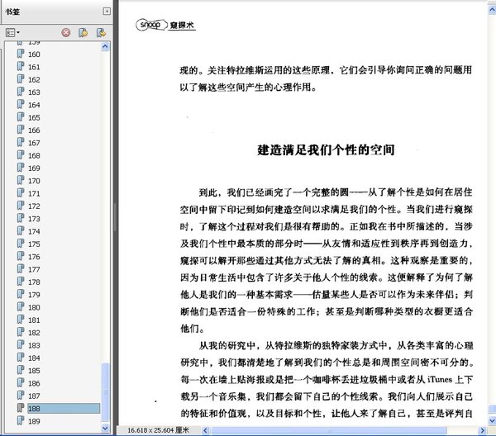Click document vertical scroll up arrow
The width and height of the screenshot is (496, 436).
point(492,11)
